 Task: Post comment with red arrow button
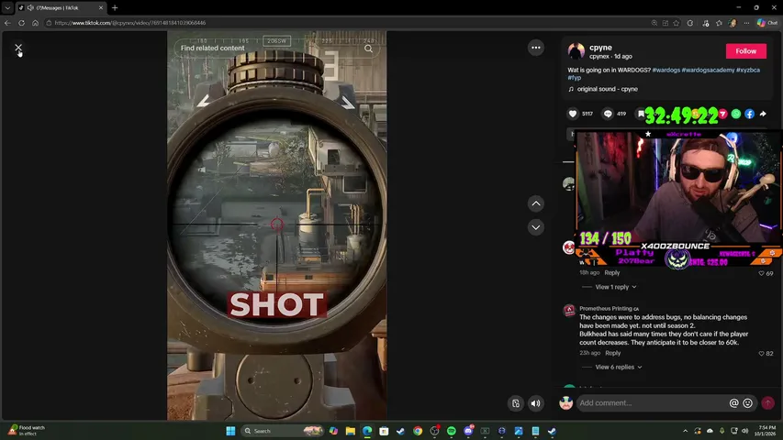click(x=767, y=403)
